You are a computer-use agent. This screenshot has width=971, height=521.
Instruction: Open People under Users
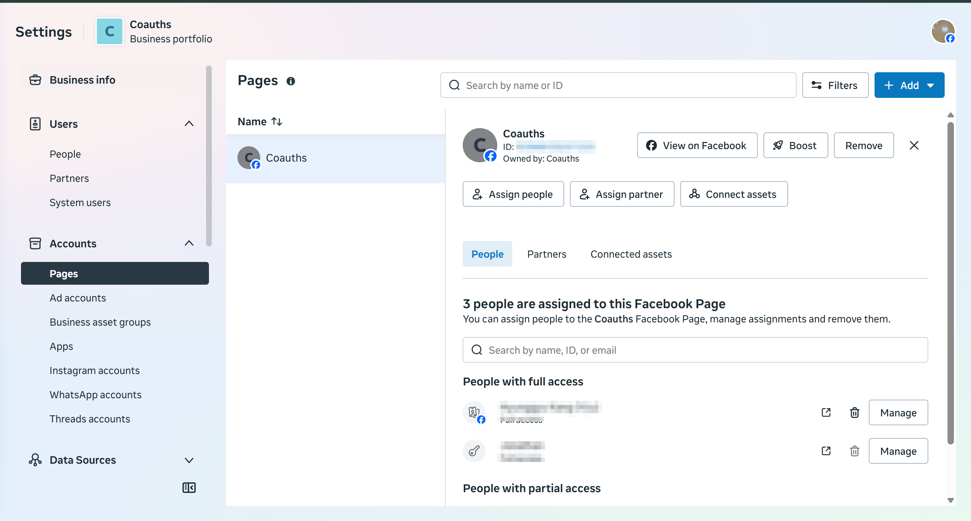coord(65,154)
